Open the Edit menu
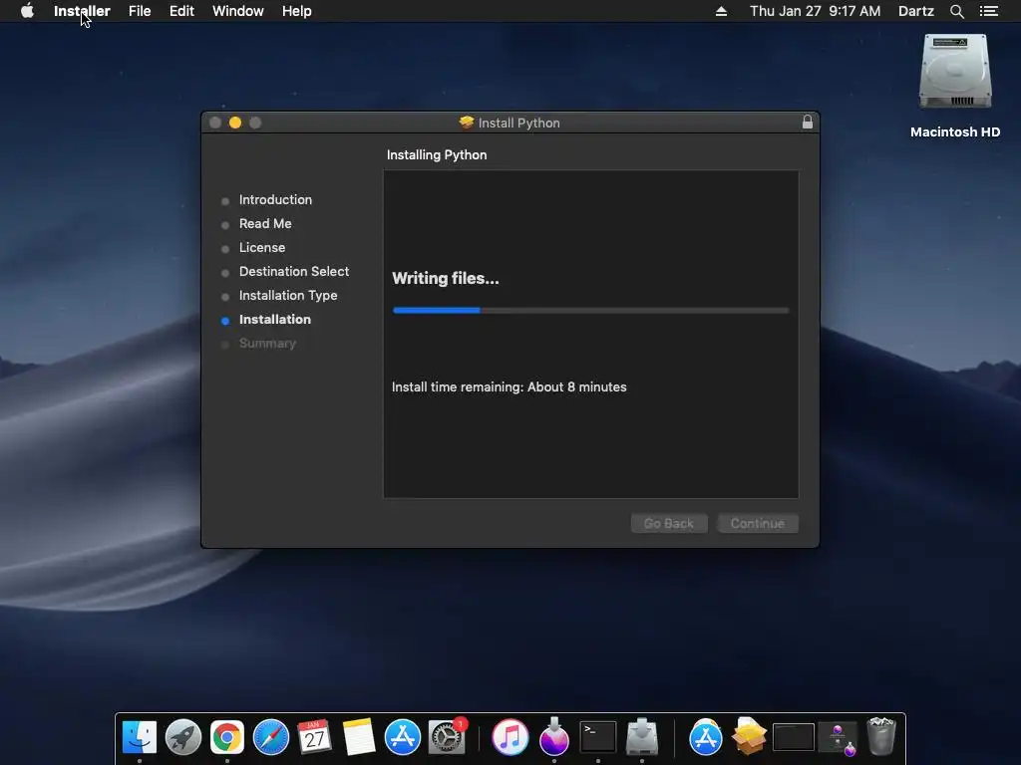 coord(181,11)
